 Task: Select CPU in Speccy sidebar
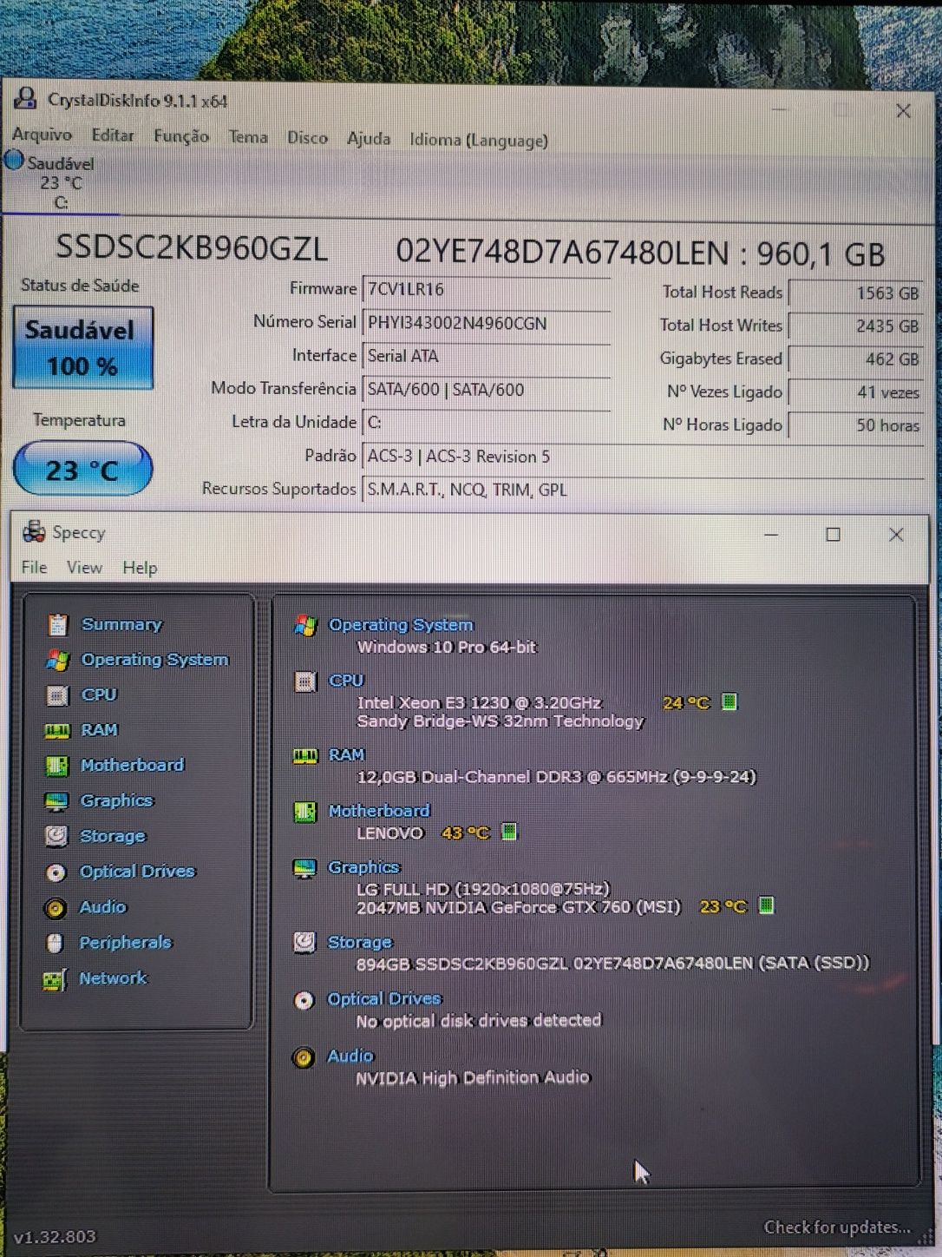tap(99, 694)
